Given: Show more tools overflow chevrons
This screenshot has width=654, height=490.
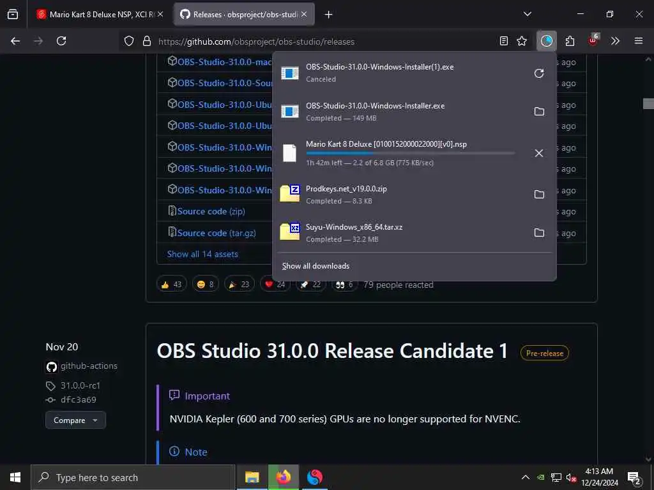Looking at the screenshot, I should click(615, 41).
